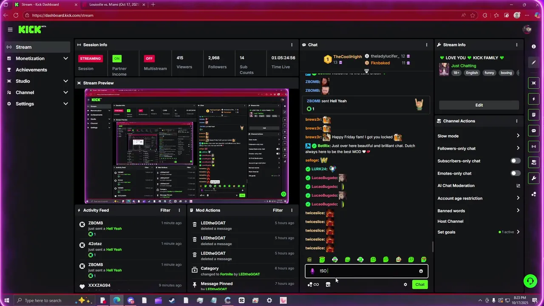
Task: Open the Settings gear in Windows taskbar
Action: point(269,300)
